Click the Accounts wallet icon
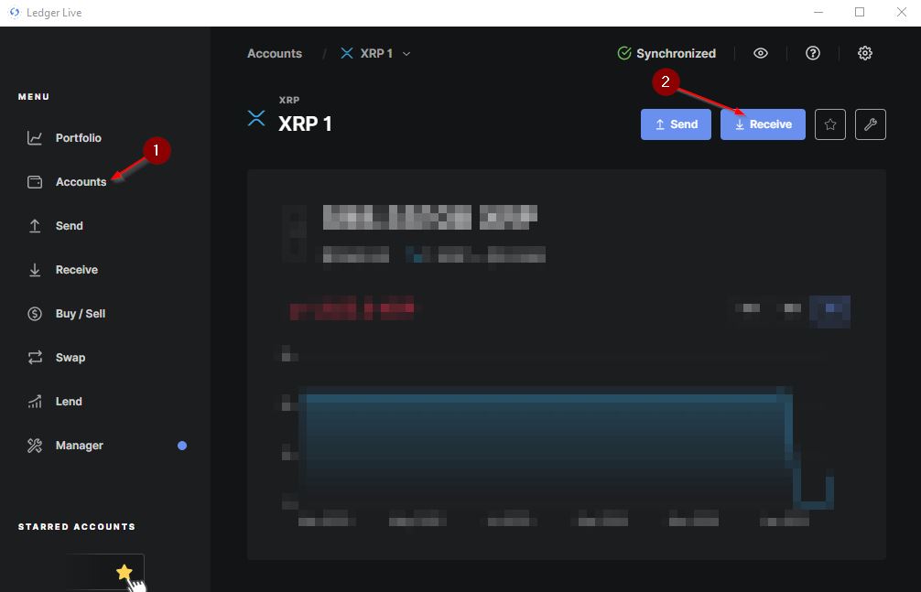Image resolution: width=921 pixels, height=592 pixels. [35, 182]
